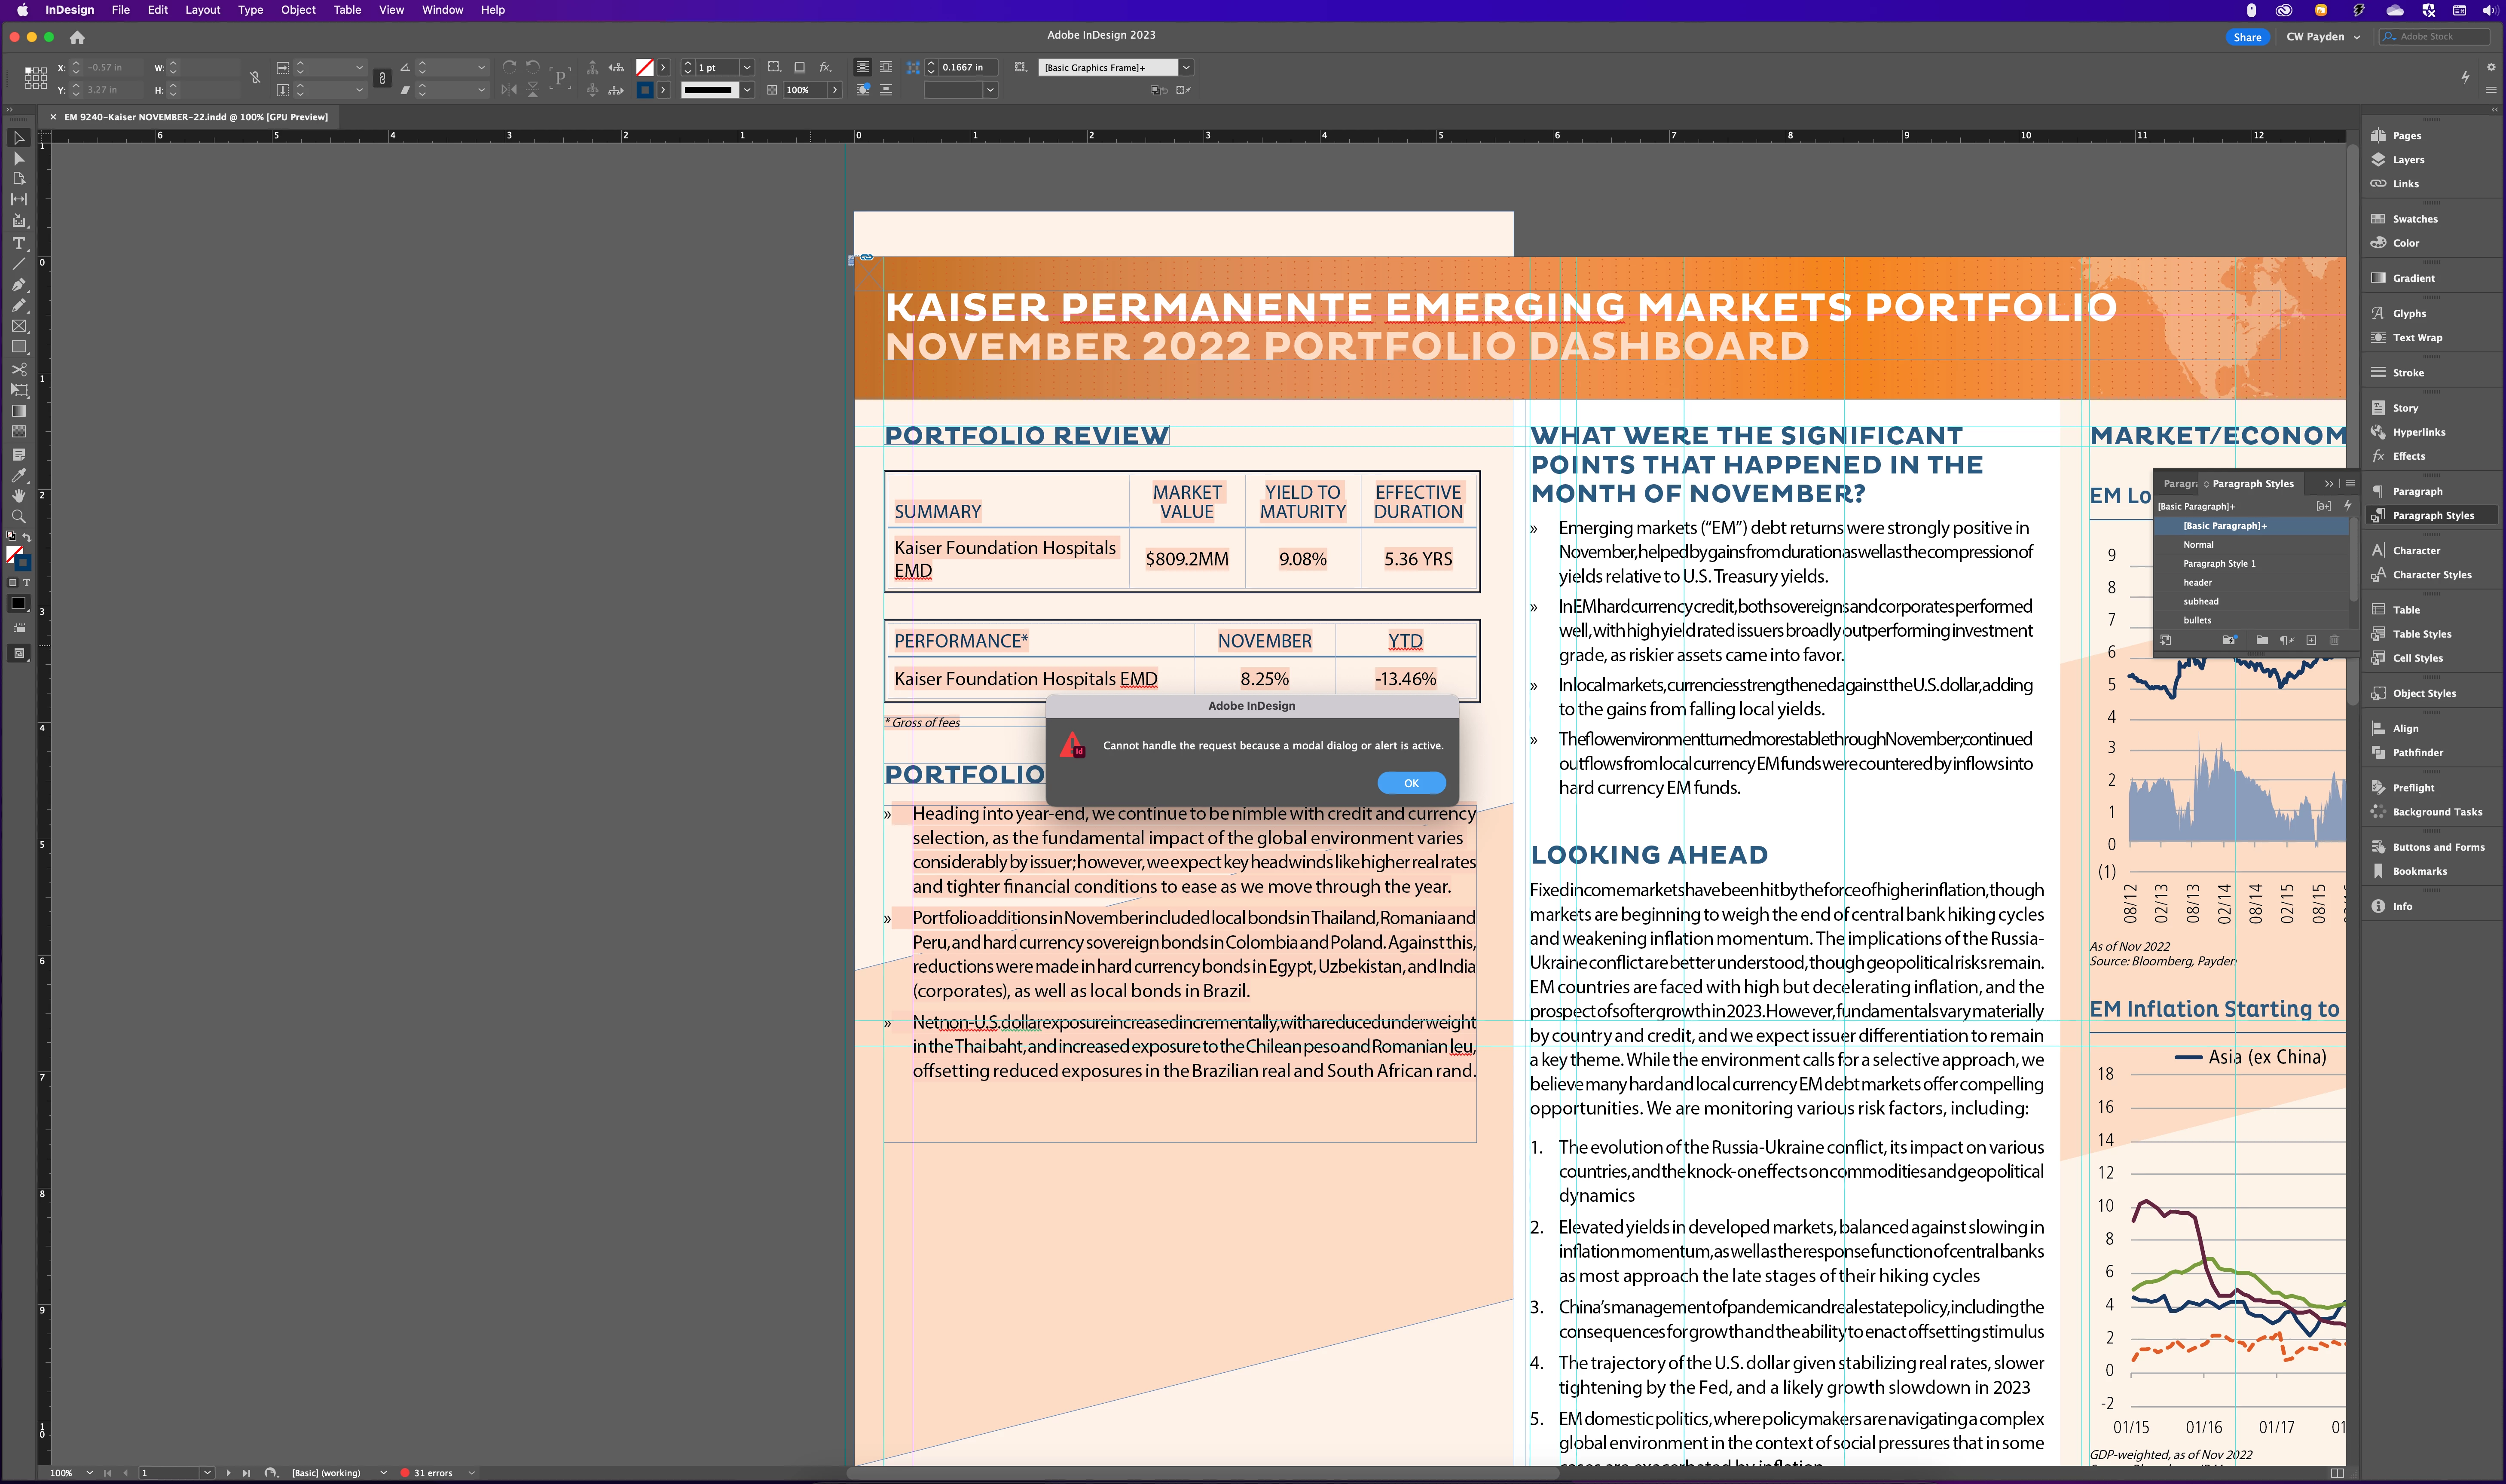The height and width of the screenshot is (1484, 2506).
Task: Open the stroke weight dropdown
Action: (x=746, y=68)
